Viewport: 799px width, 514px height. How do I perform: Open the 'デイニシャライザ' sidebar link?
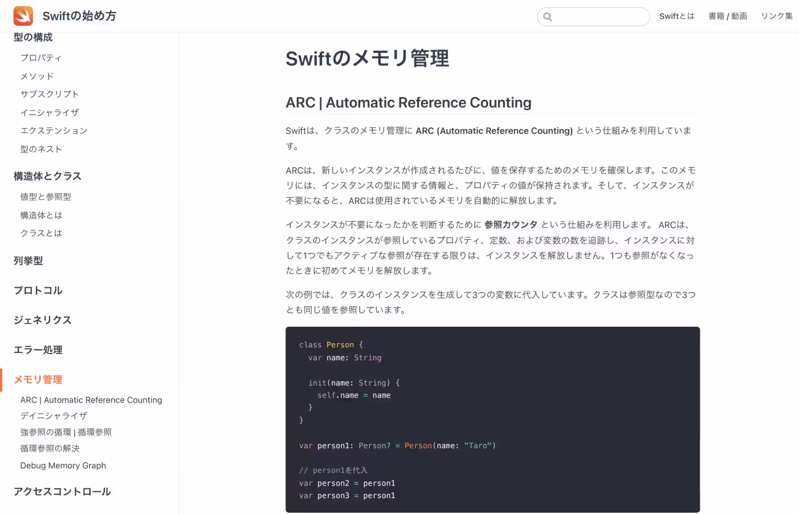(54, 416)
